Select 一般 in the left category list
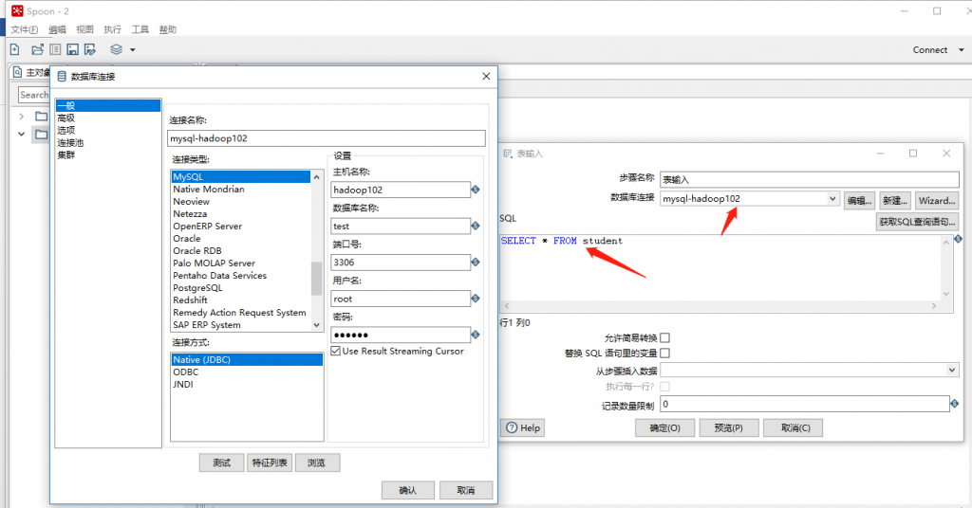This screenshot has width=972, height=508. (x=108, y=106)
